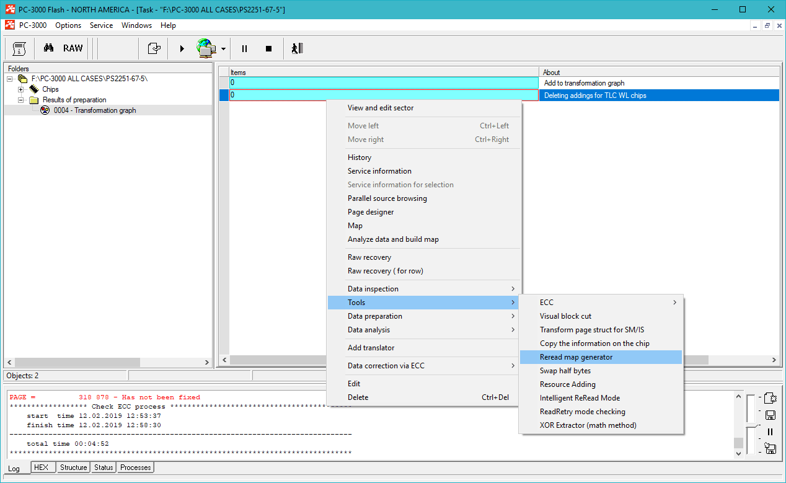Expand Data inspection submenu
This screenshot has width=786, height=483.
point(425,289)
